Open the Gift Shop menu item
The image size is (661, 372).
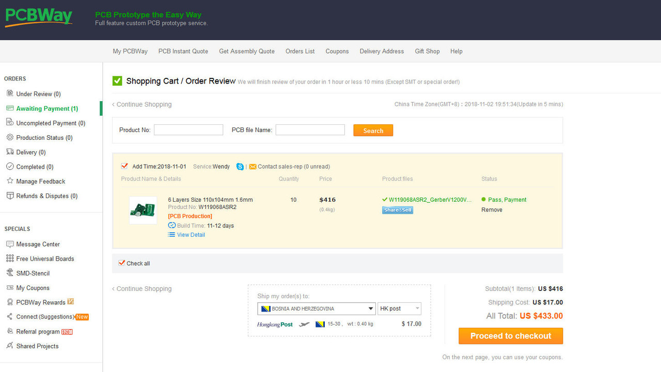(x=427, y=51)
